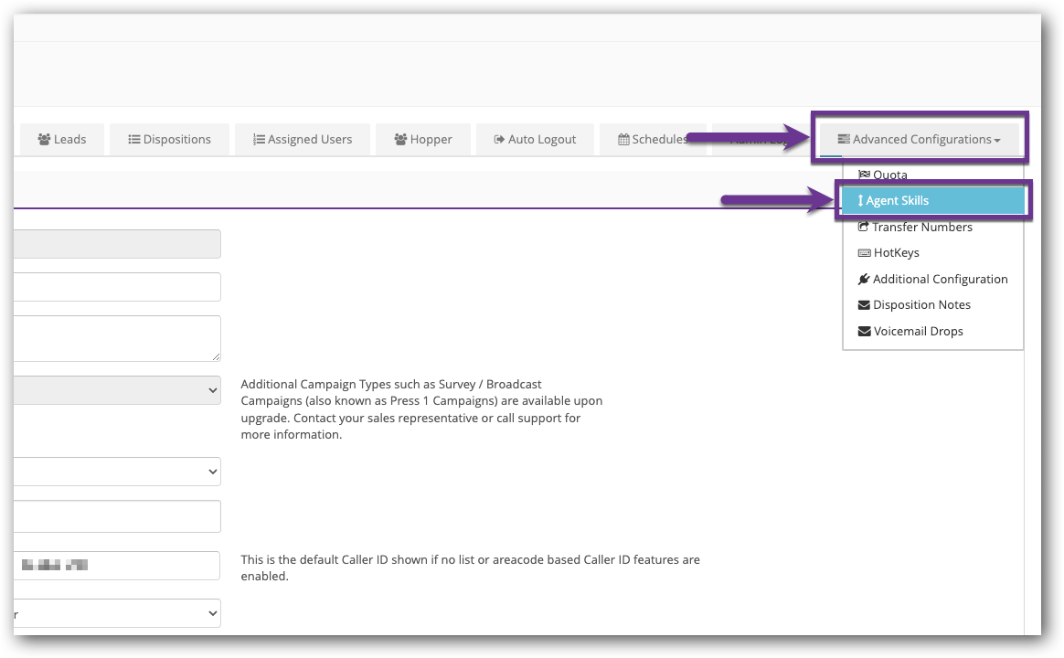Click the Transfer Numbers share icon
Viewport: 1064px width, 658px height.
pyautogui.click(x=863, y=227)
